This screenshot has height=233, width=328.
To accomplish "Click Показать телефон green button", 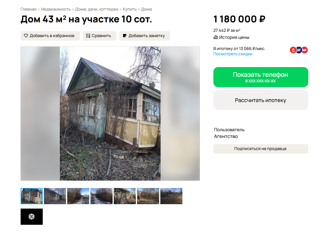I will coord(261,77).
